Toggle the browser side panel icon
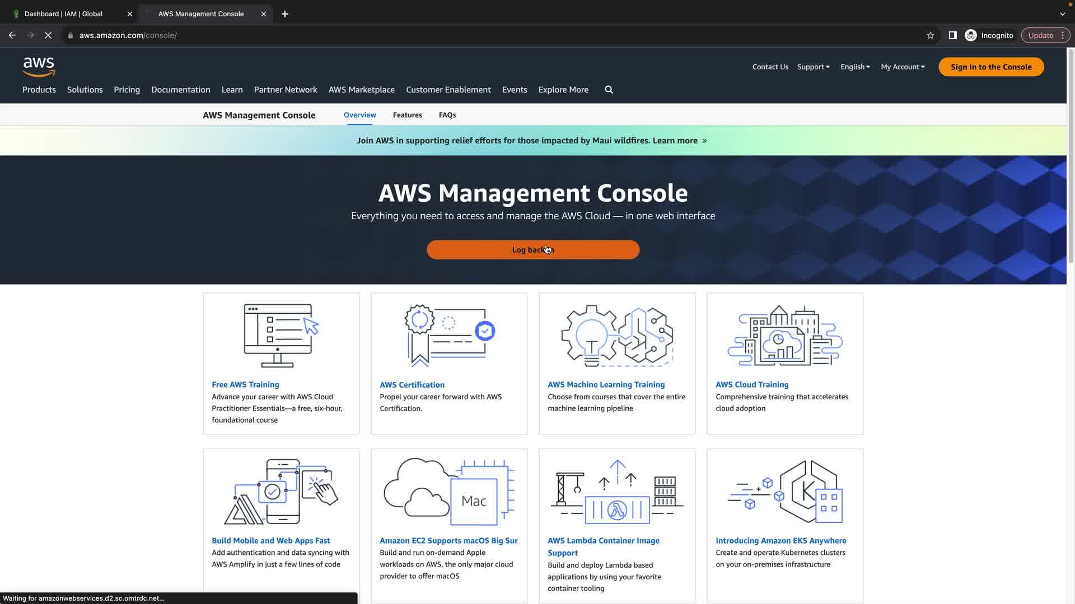Image resolution: width=1075 pixels, height=604 pixels. pos(952,35)
